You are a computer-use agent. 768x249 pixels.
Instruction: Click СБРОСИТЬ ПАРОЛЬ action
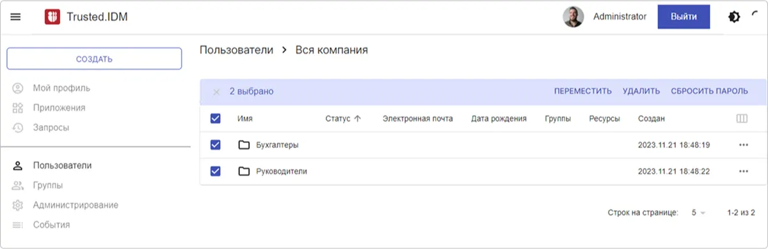tap(709, 91)
